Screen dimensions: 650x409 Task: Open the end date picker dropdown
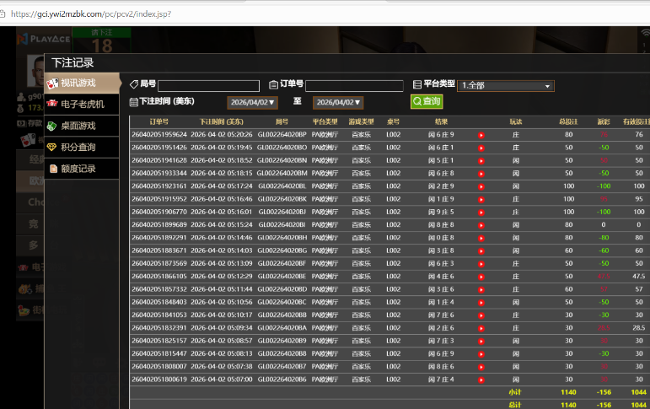click(x=338, y=102)
